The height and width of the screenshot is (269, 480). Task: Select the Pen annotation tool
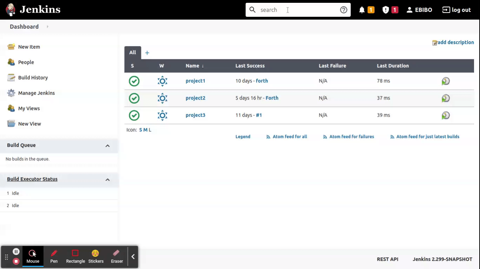tap(54, 256)
